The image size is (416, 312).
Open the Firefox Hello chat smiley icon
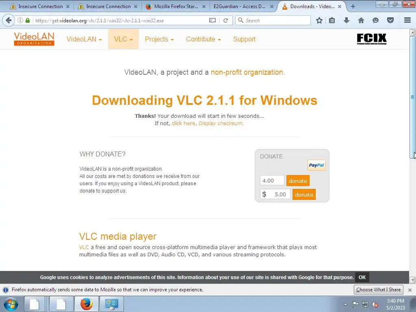tap(375, 20)
